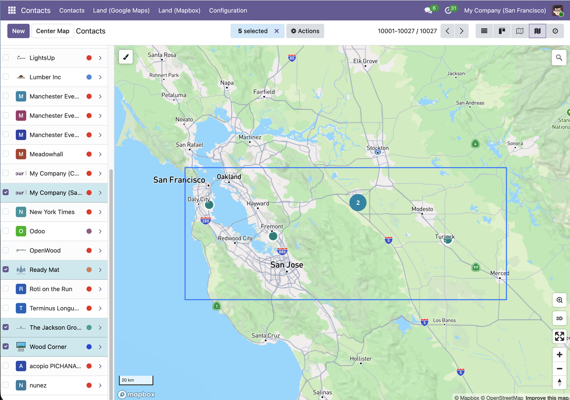Click the cluster marker labeled 2
The height and width of the screenshot is (400, 570).
pyautogui.click(x=358, y=203)
